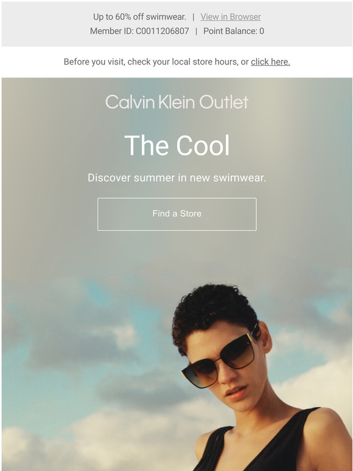The image size is (353, 471).
Task: Follow the 'click here.' store hours link
Action: [x=270, y=62]
